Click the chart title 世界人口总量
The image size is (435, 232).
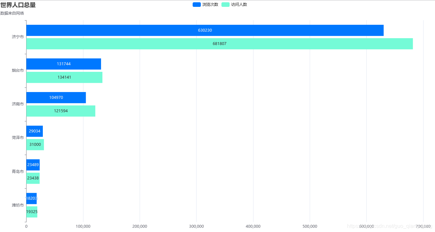[x=18, y=5]
